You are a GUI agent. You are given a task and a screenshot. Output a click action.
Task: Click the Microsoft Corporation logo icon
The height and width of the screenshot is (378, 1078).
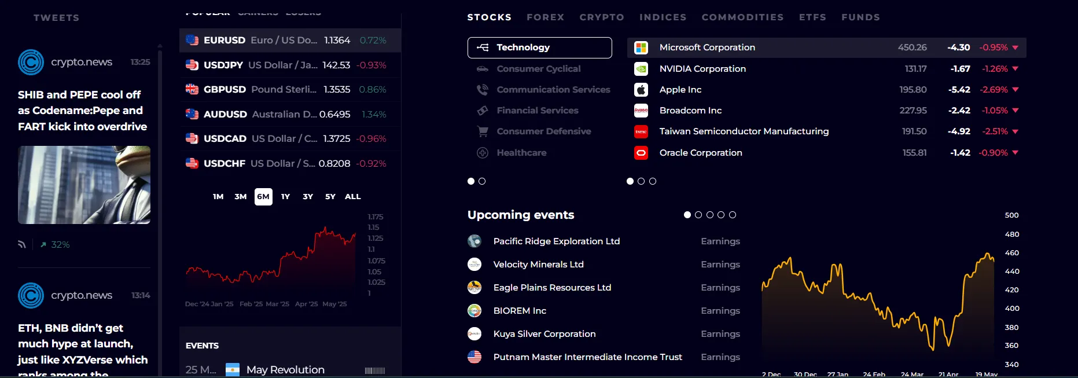click(x=641, y=47)
